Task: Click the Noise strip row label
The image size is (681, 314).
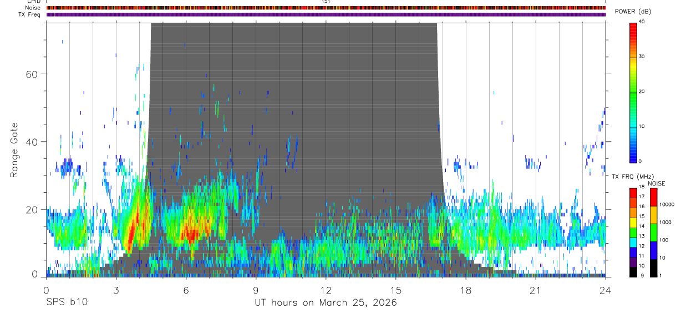Action: pos(33,8)
